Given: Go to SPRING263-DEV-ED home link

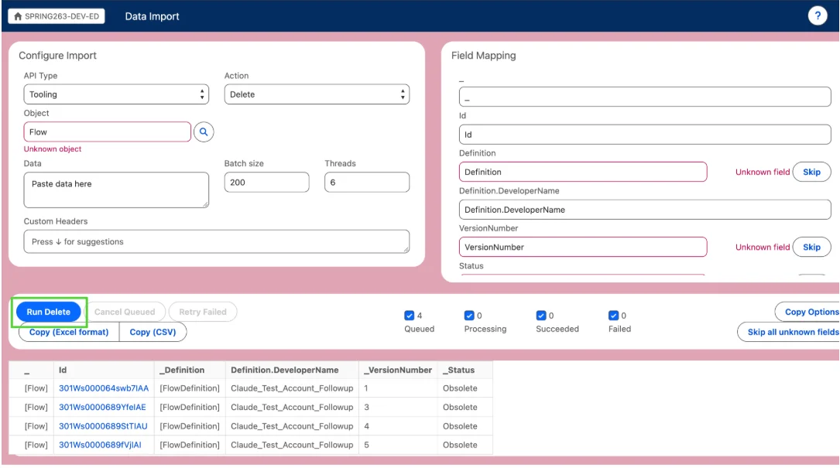Looking at the screenshot, I should pyautogui.click(x=57, y=16).
